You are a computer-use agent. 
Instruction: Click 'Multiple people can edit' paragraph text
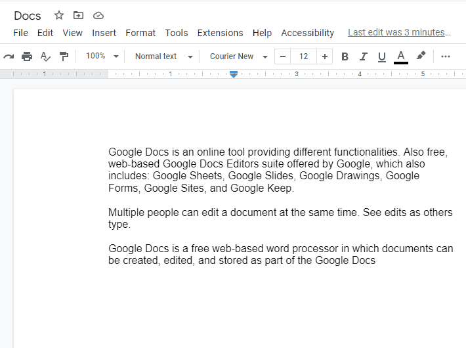(x=164, y=212)
